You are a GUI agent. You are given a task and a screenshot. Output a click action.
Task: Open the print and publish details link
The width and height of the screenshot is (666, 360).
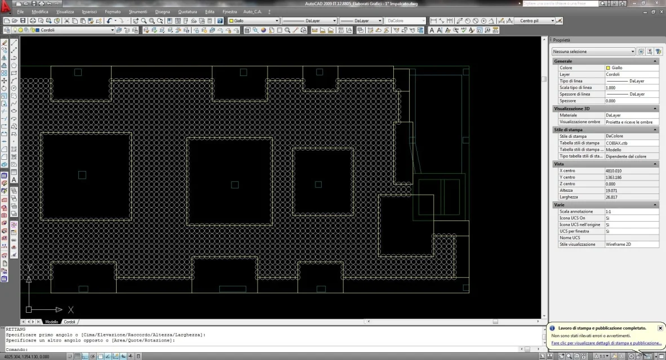pos(606,343)
